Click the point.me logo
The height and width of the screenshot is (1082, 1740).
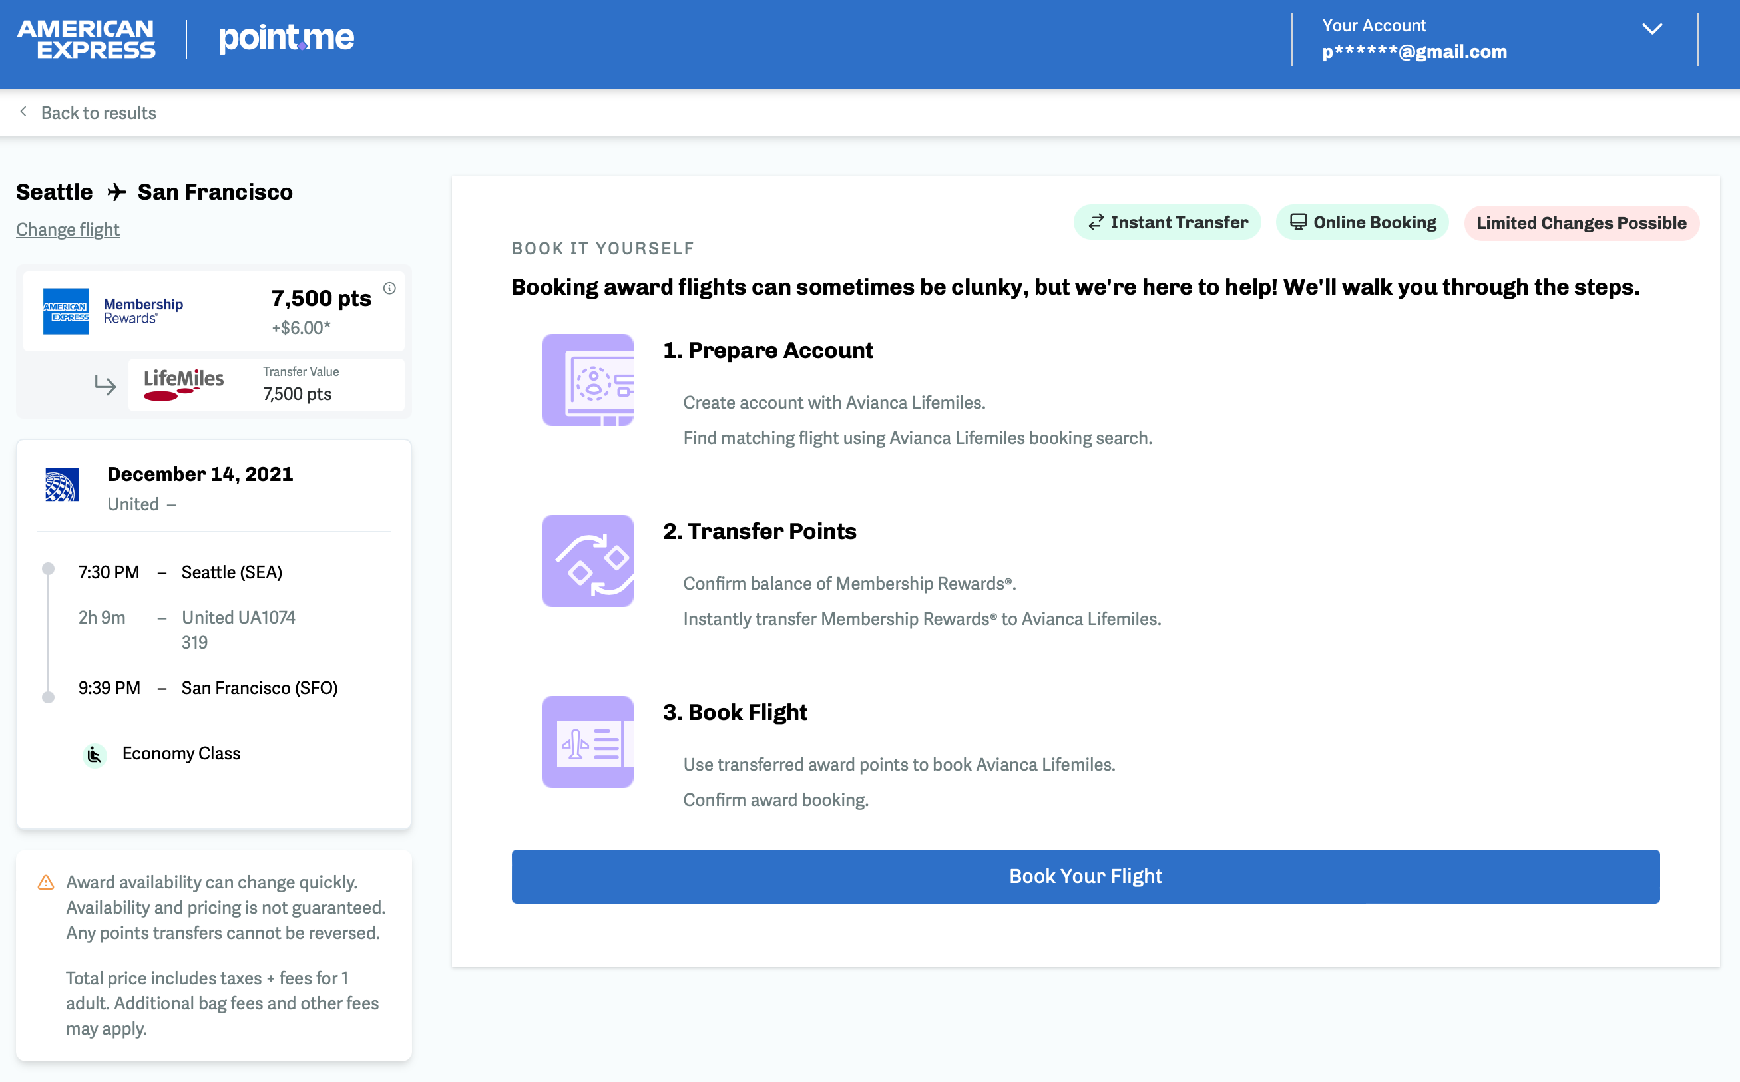(x=286, y=37)
